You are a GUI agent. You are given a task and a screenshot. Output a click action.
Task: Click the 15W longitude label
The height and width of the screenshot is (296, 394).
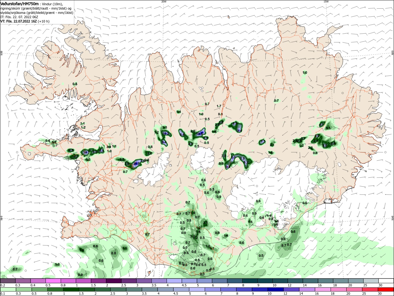coord(326,1)
